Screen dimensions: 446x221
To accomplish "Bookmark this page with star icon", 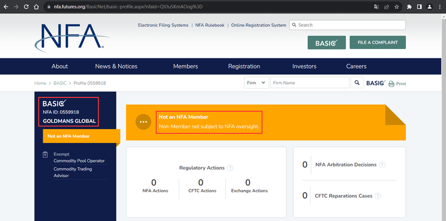I will pyautogui.click(x=396, y=7).
